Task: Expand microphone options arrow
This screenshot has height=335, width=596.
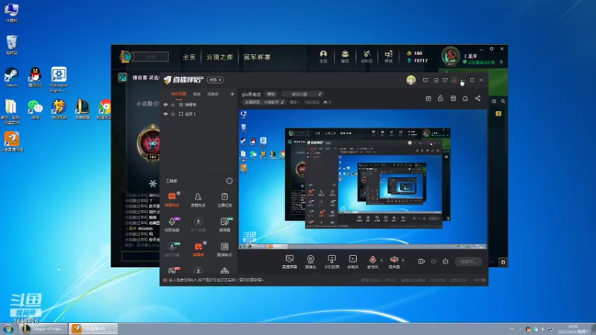Action: (381, 261)
